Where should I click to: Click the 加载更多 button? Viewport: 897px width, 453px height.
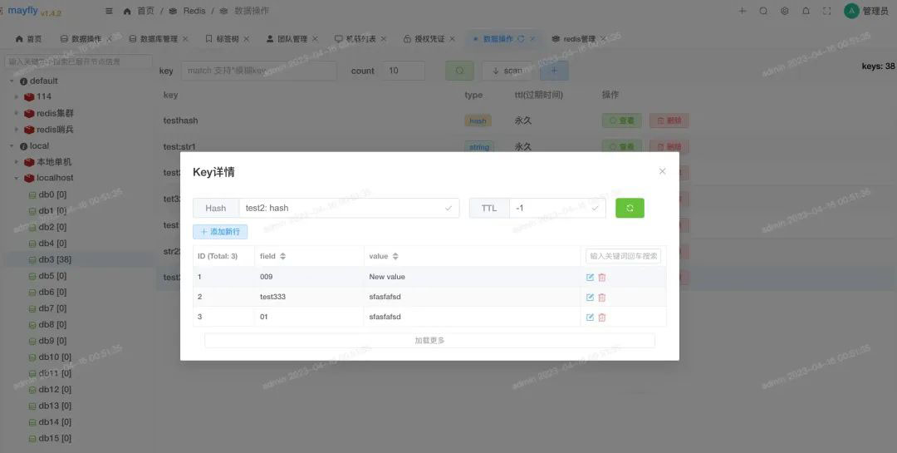point(429,341)
